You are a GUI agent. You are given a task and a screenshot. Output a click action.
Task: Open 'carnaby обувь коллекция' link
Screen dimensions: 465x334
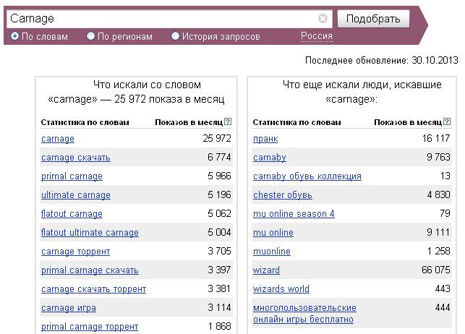[x=307, y=176]
